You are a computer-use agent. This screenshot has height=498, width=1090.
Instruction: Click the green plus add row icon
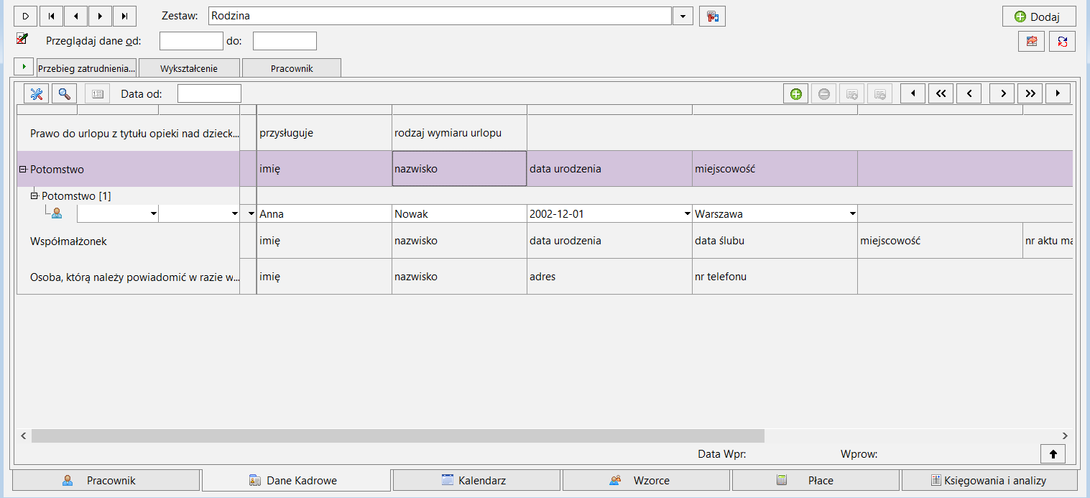[x=795, y=93]
